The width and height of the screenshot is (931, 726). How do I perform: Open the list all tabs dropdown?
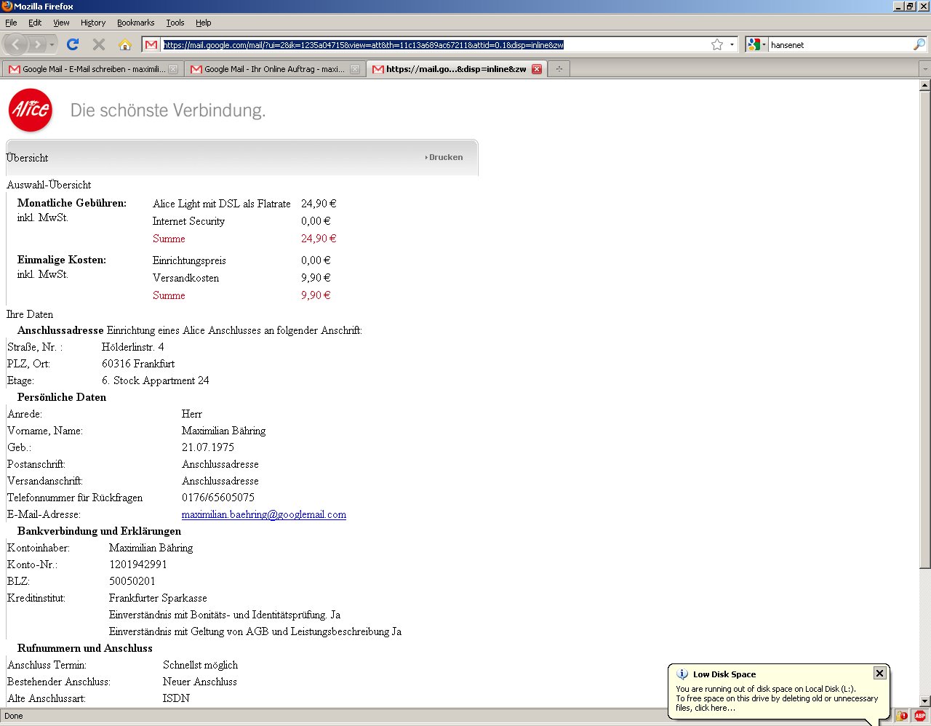[924, 69]
